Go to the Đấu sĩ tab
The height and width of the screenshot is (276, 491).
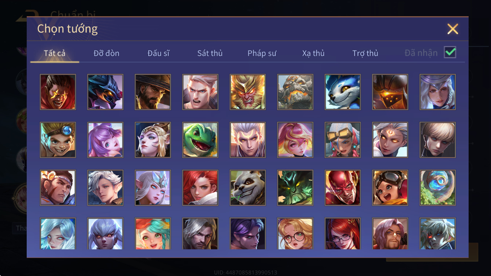coord(159,53)
